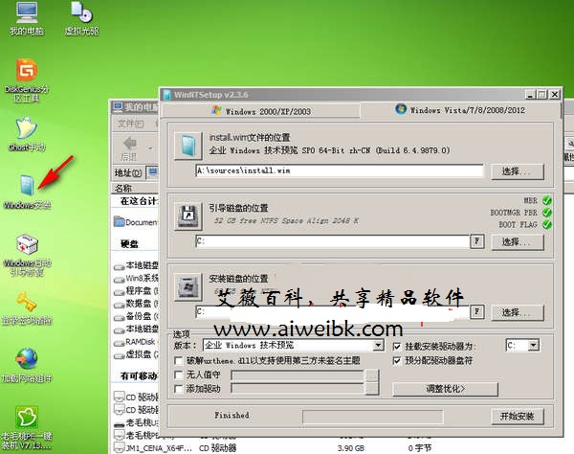Select the 数据盘 drive in 我的电脑 window
This screenshot has width=574, height=454.
click(x=136, y=304)
